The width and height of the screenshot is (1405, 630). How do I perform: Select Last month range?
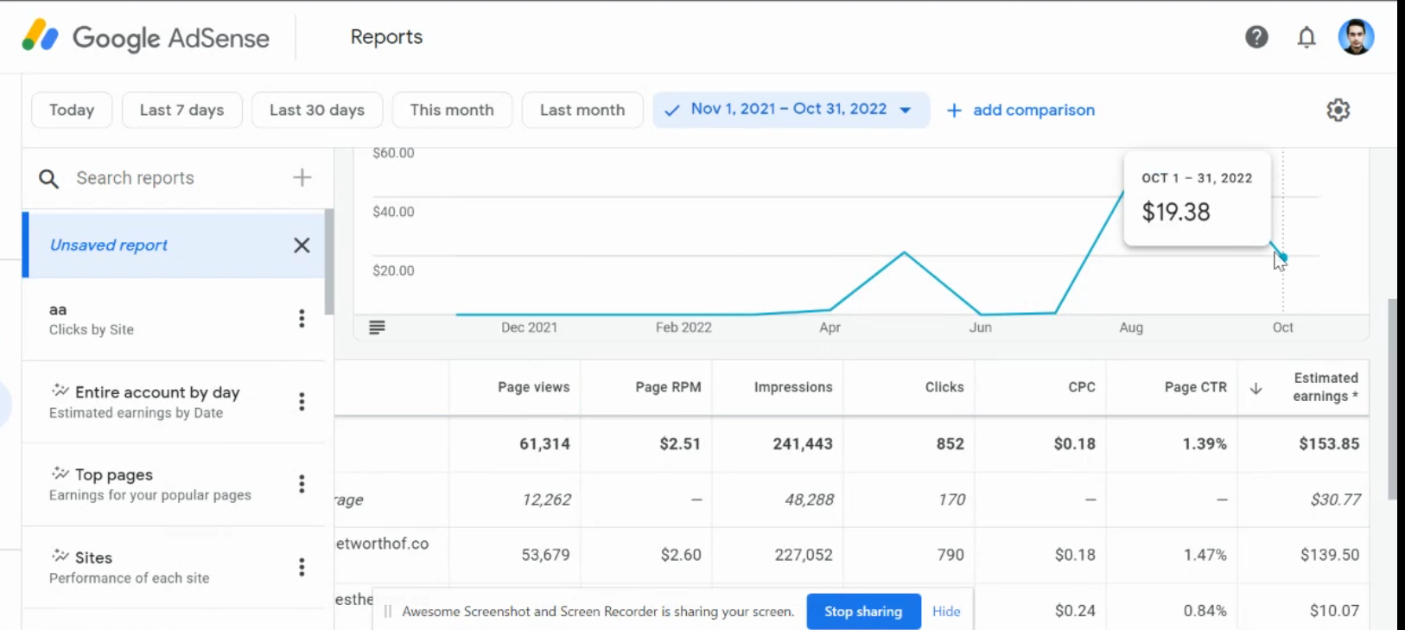[x=582, y=110]
